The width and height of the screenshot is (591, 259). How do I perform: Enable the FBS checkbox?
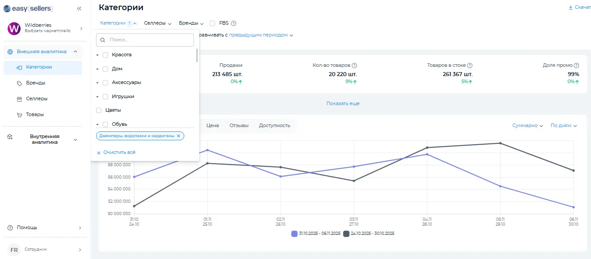tap(212, 23)
